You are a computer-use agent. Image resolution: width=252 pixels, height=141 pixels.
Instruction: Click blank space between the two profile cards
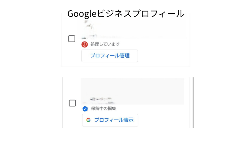pyautogui.click(x=126, y=72)
